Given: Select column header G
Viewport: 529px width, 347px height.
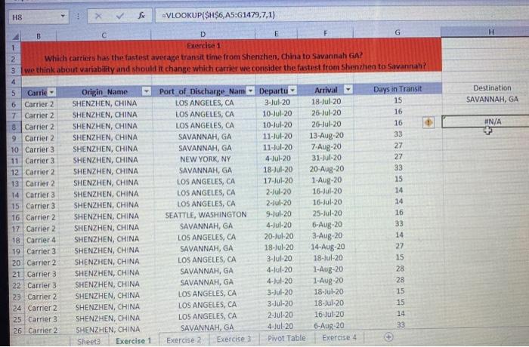Looking at the screenshot, I should coord(398,32).
